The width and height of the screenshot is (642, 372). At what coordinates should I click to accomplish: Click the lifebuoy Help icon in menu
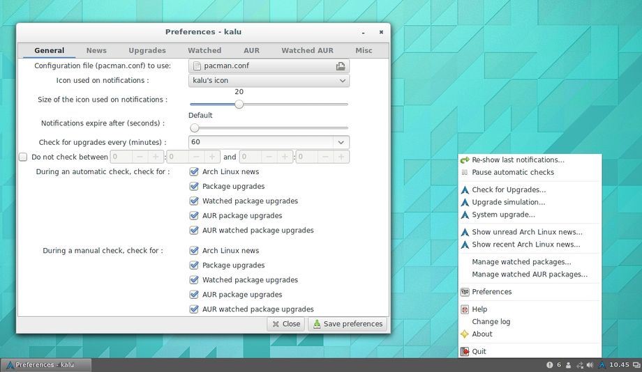tap(465, 309)
